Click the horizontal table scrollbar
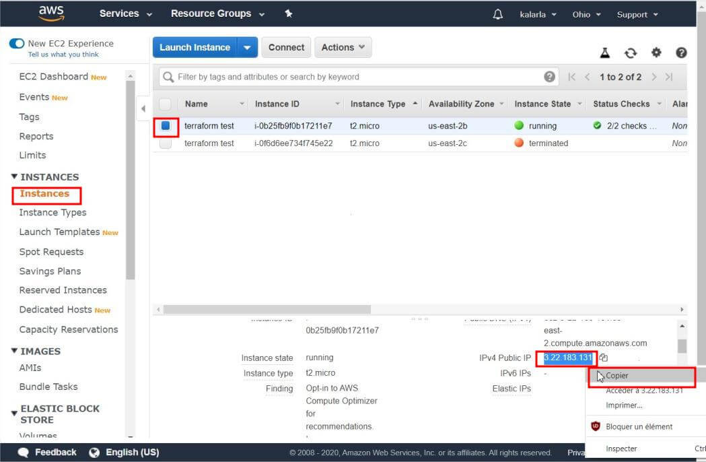 click(267, 309)
